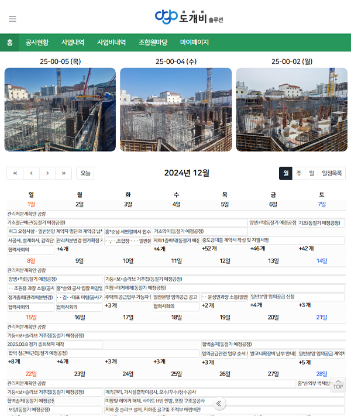The width and height of the screenshot is (351, 416).
Task: Click the 도개비 솔루션 logo
Action: tap(188, 18)
